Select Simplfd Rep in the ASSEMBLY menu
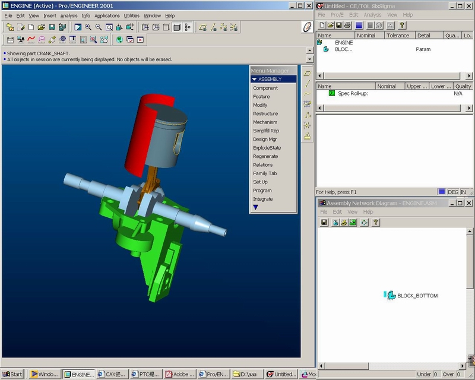 (x=266, y=131)
